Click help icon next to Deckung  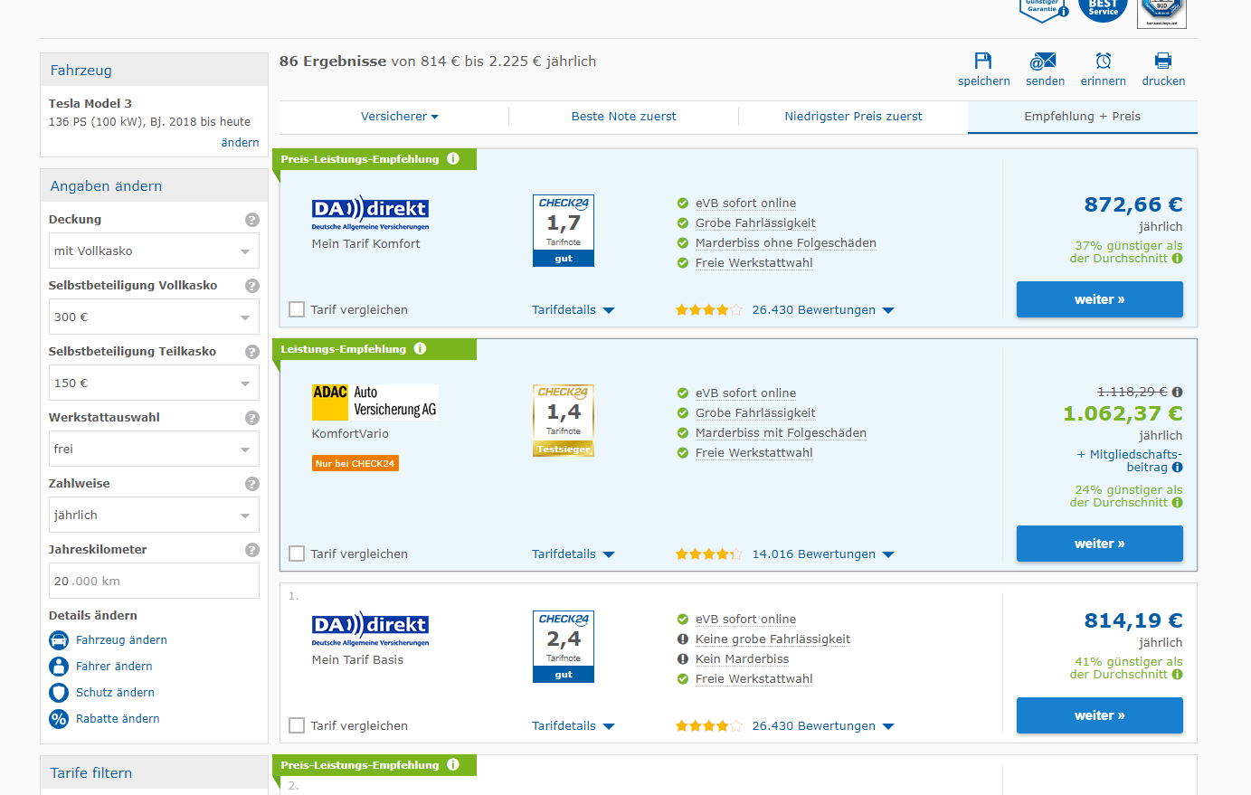[x=252, y=220]
